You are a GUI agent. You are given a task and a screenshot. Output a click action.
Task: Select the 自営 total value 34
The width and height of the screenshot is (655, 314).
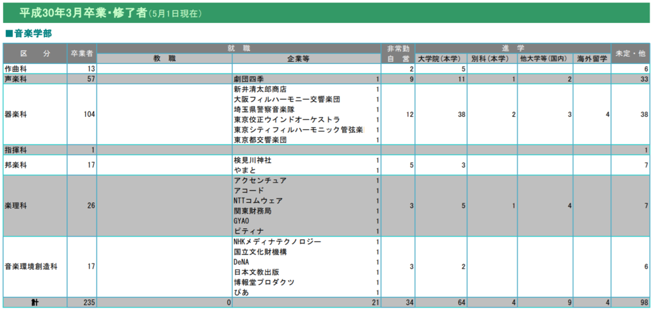pyautogui.click(x=409, y=302)
